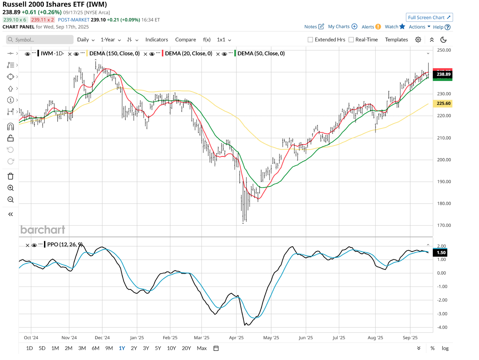Screen dimensions: 479x360
Task: Open the Templates menu
Action: [396, 39]
